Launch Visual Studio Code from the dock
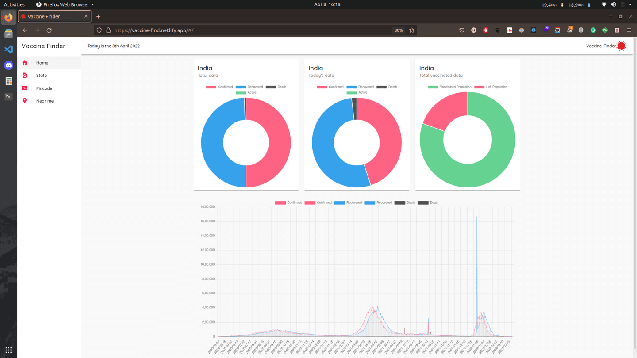This screenshot has width=637, height=358. pos(8,50)
